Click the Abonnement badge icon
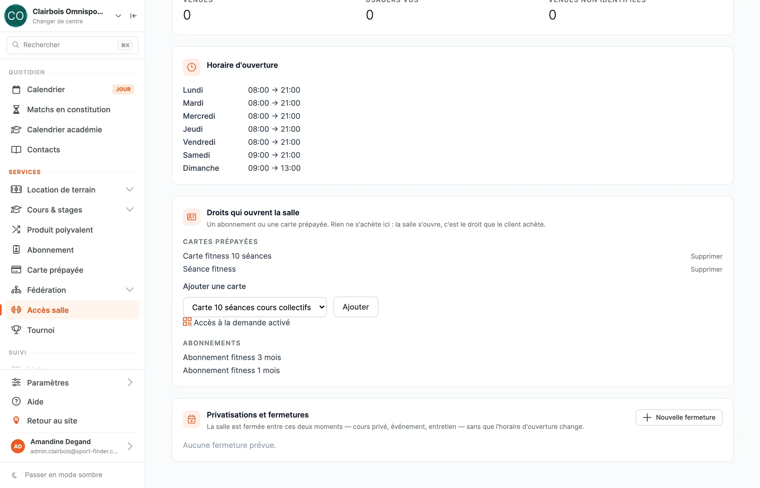760x488 pixels. pyautogui.click(x=16, y=250)
